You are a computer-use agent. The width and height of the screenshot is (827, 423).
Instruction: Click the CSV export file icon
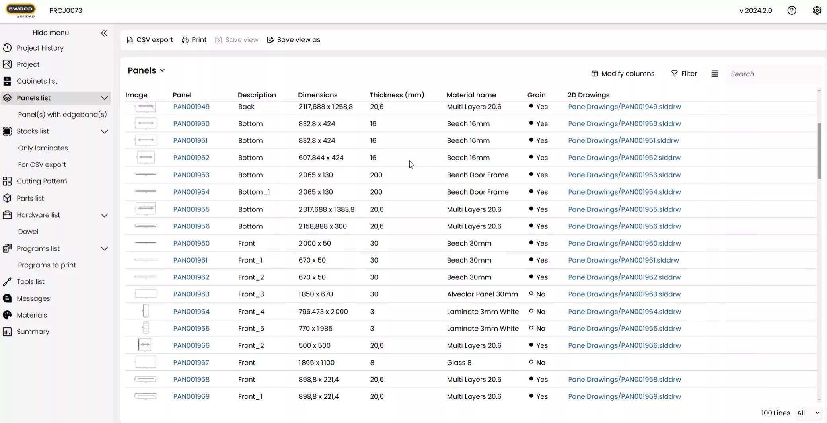pos(130,40)
